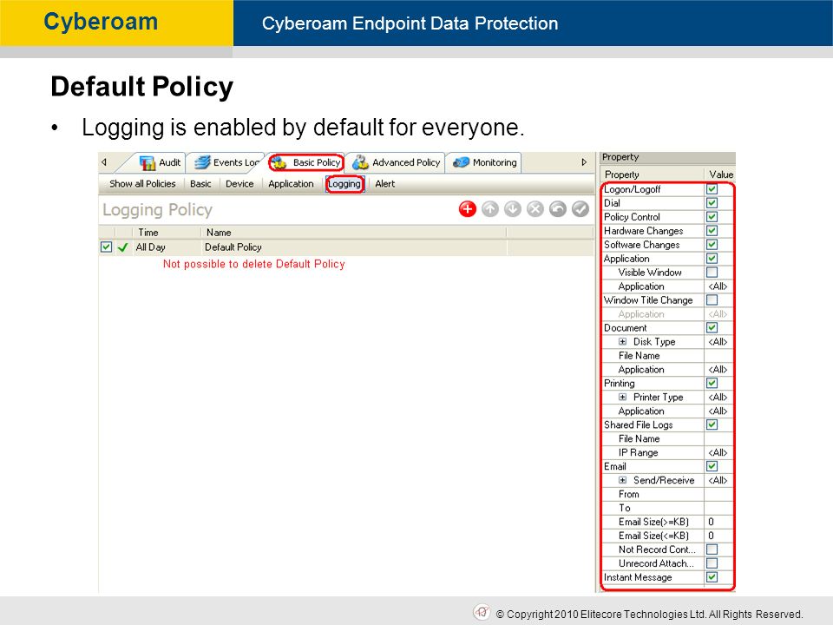Select Show all Policies
The image size is (833, 625).
(142, 184)
